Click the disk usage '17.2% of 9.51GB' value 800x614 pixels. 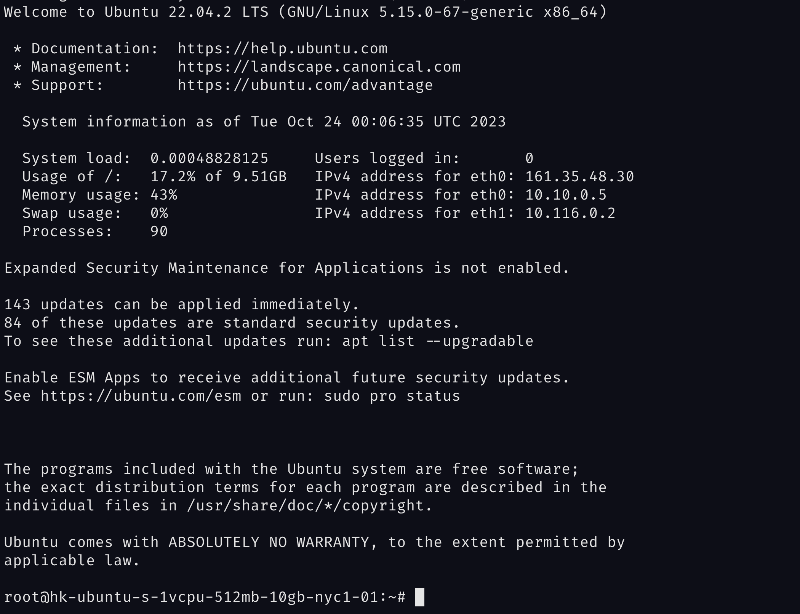click(x=218, y=177)
